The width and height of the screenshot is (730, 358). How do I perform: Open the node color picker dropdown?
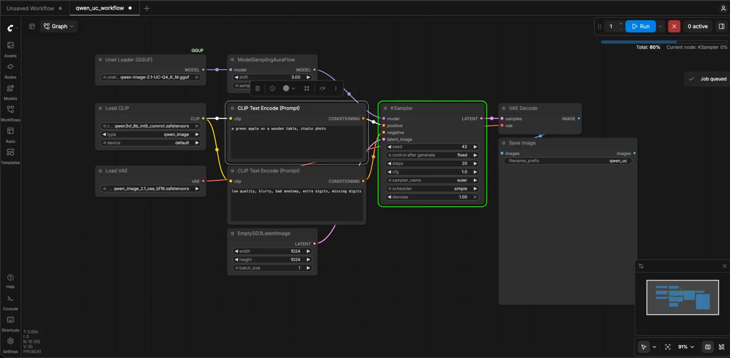(289, 88)
